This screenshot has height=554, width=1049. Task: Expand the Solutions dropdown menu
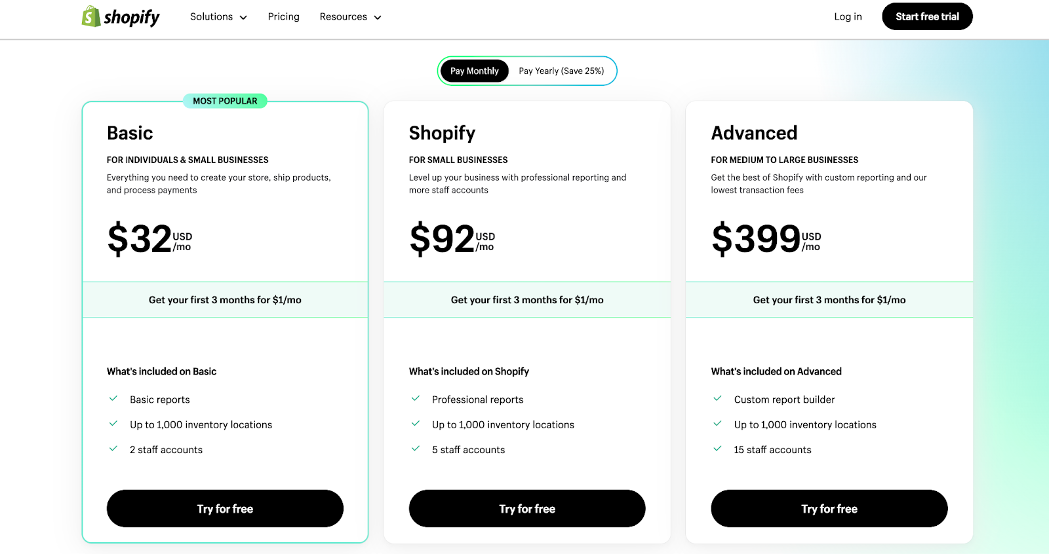point(218,17)
